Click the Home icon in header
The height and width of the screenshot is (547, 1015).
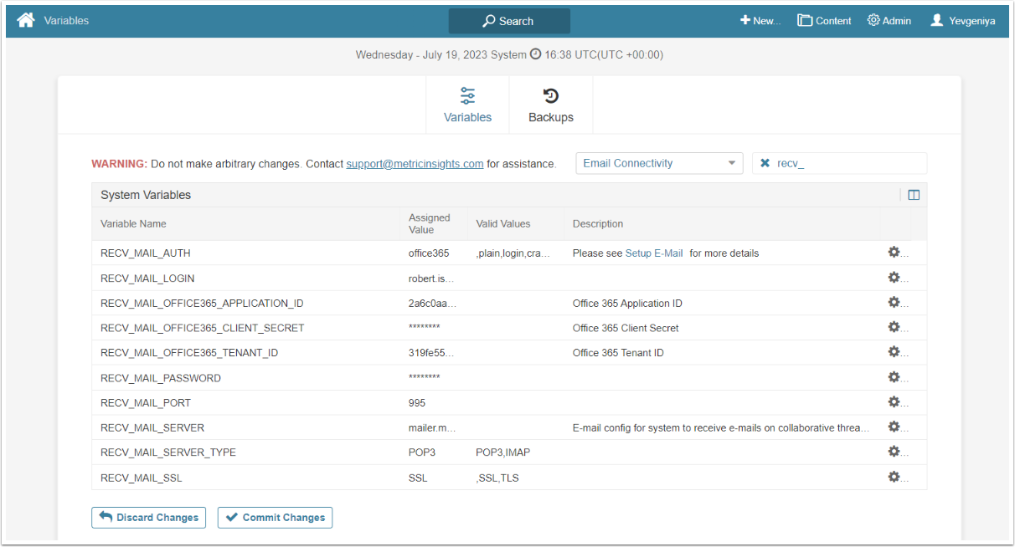(26, 20)
